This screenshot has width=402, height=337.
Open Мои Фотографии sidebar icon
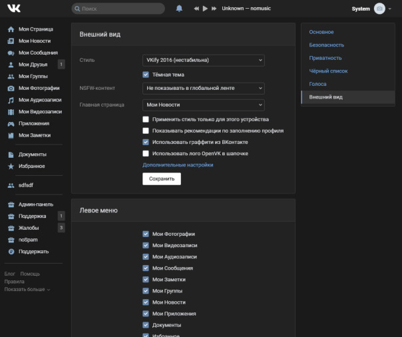(11, 88)
